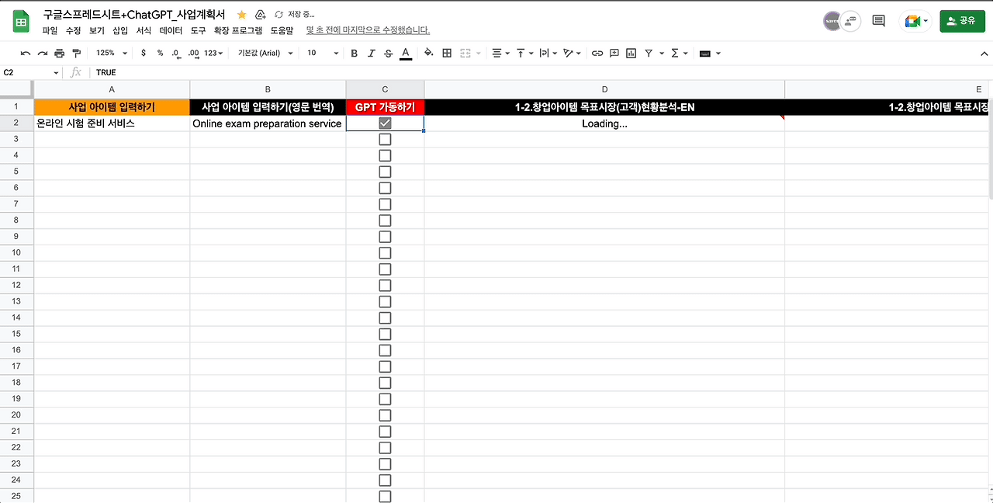Open the 삽입 menu
This screenshot has height=503, width=993.
pos(120,30)
